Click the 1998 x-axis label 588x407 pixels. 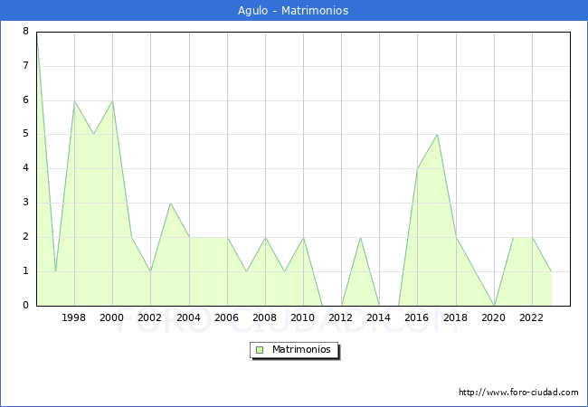pyautogui.click(x=74, y=317)
